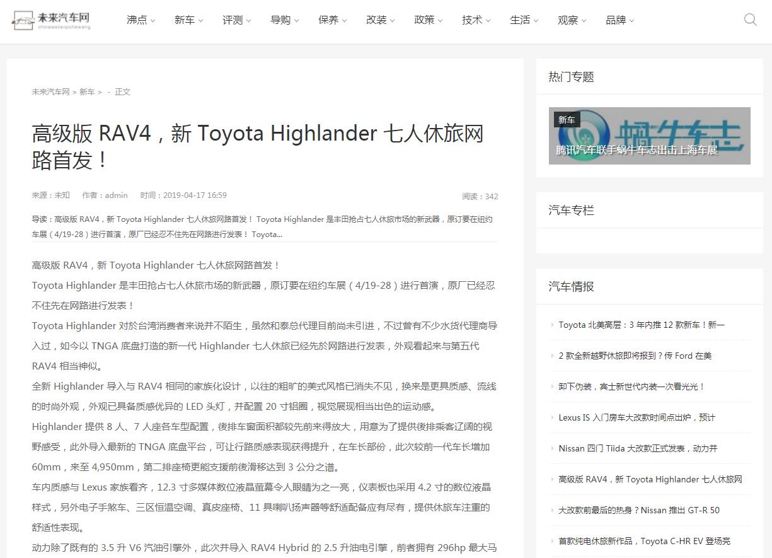The image size is (772, 558).
Task: Open the 改装 navigation menu
Action: coord(381,20)
